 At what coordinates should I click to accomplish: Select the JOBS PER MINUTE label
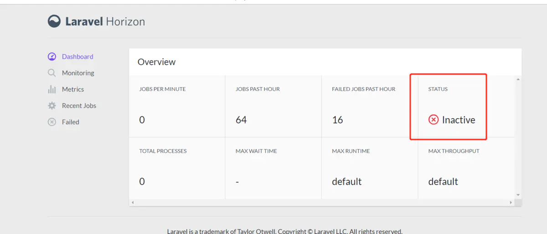(162, 89)
